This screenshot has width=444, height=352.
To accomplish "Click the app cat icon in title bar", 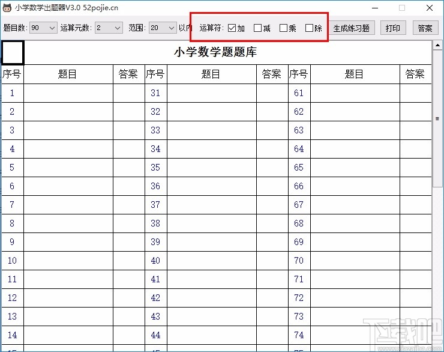I will pyautogui.click(x=7, y=8).
